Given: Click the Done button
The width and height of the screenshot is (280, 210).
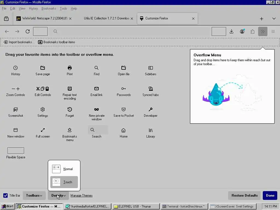Looking at the screenshot, I should click(270, 195).
